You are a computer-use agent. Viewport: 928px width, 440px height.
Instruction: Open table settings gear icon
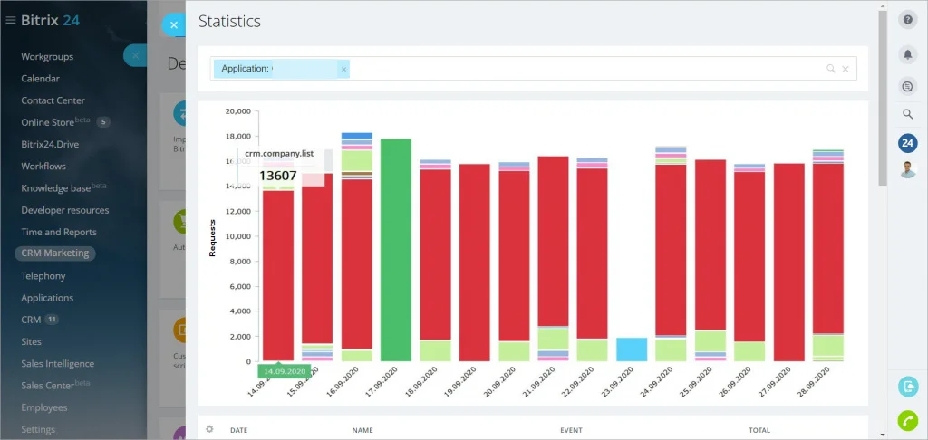209,429
